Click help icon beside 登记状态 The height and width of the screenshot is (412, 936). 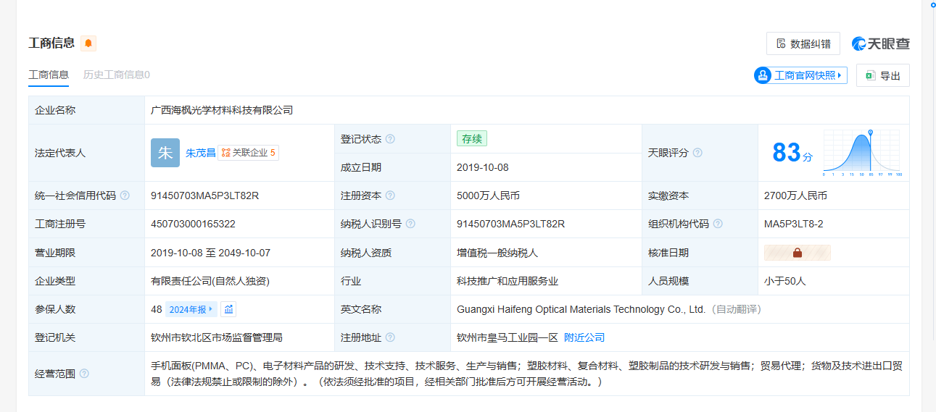pos(390,139)
